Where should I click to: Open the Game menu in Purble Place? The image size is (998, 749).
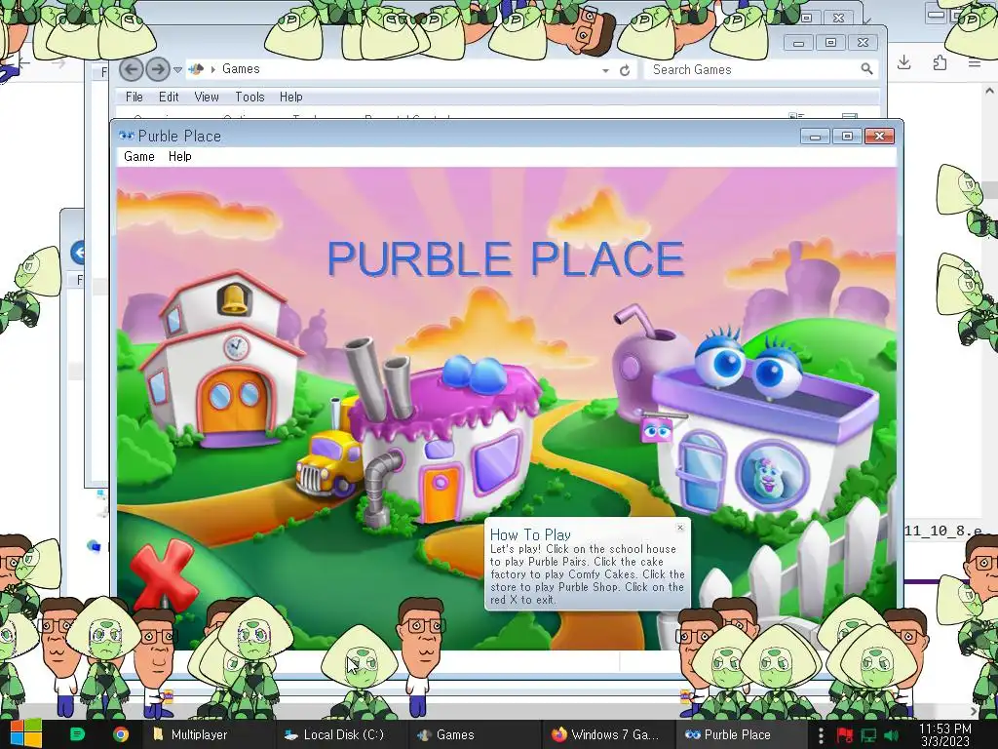pos(139,157)
